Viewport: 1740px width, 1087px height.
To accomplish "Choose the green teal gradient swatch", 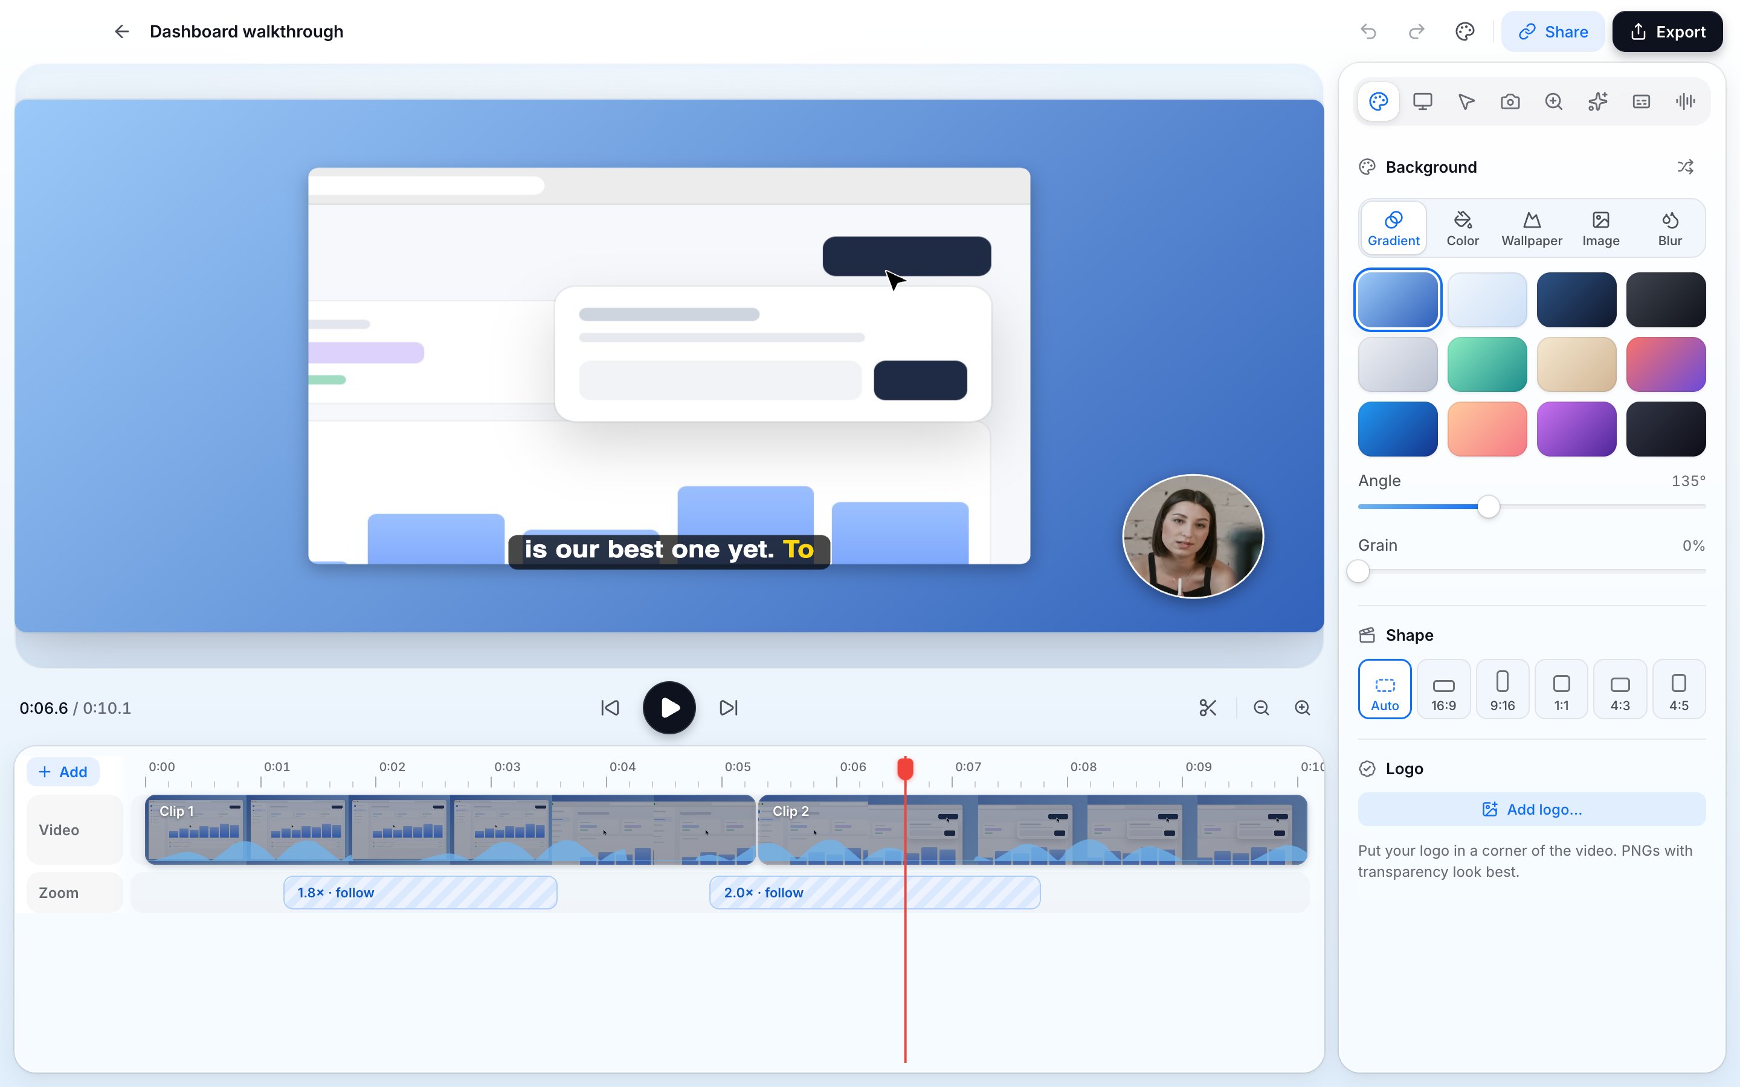I will [x=1487, y=365].
